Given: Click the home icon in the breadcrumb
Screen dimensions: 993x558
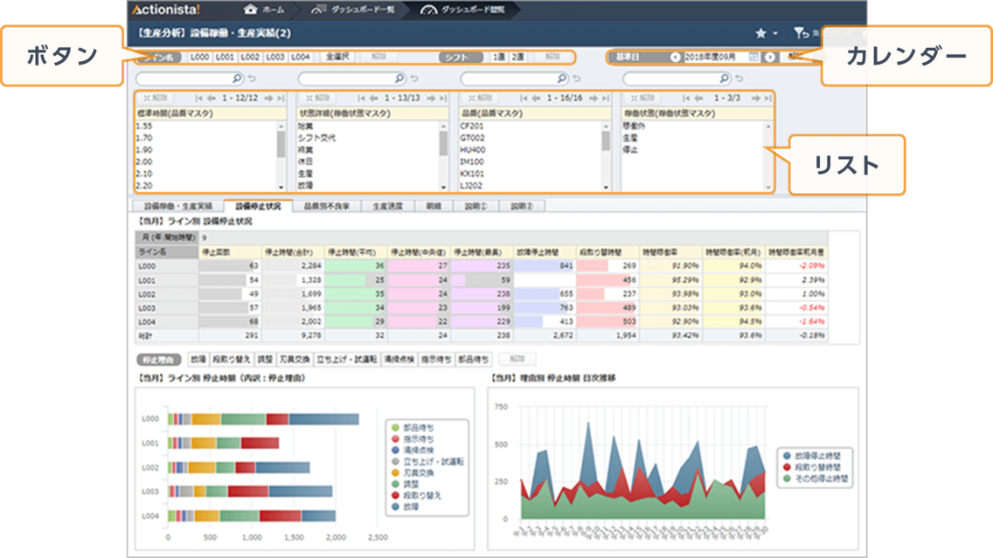Looking at the screenshot, I should (251, 10).
